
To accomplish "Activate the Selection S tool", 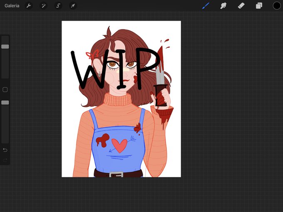I will click(x=58, y=6).
